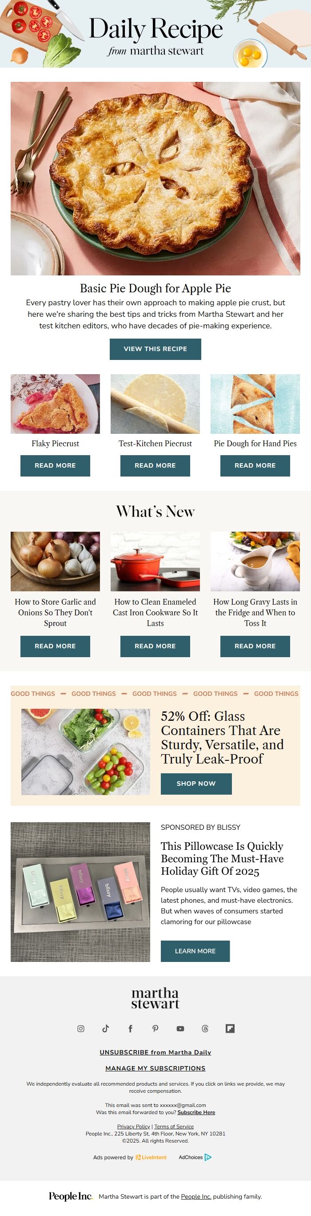Viewport: 311px width, 1216px height.
Task: Open the TikTok icon in footer
Action: [x=106, y=1029]
